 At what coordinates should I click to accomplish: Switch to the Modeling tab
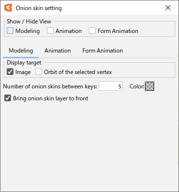[21, 51]
